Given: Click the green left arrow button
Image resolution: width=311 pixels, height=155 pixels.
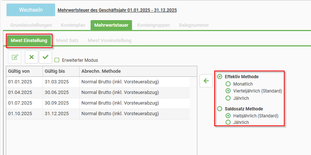Looking at the screenshot, I should [206, 81].
